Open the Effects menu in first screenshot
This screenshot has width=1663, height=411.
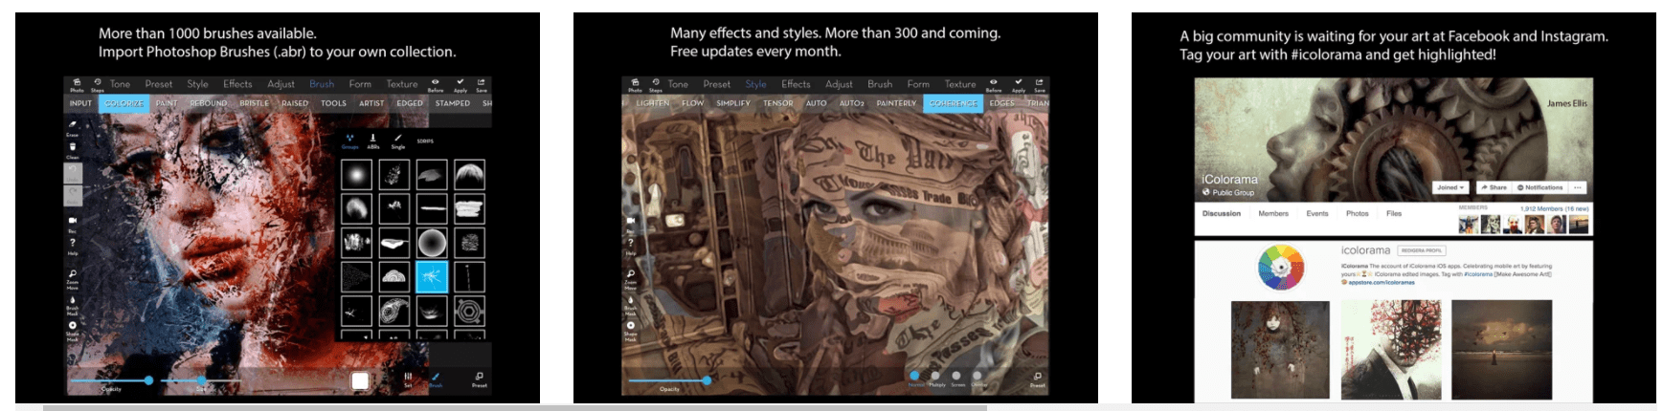coord(237,84)
